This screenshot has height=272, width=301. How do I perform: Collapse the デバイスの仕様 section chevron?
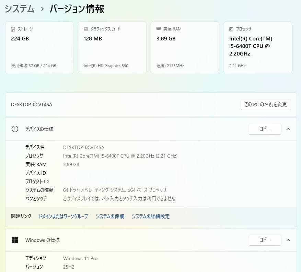click(288, 129)
